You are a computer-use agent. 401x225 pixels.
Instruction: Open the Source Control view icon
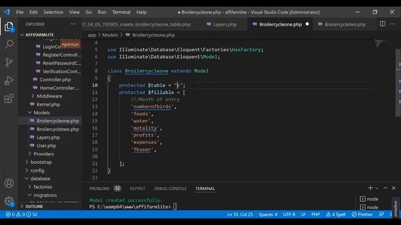point(9,62)
